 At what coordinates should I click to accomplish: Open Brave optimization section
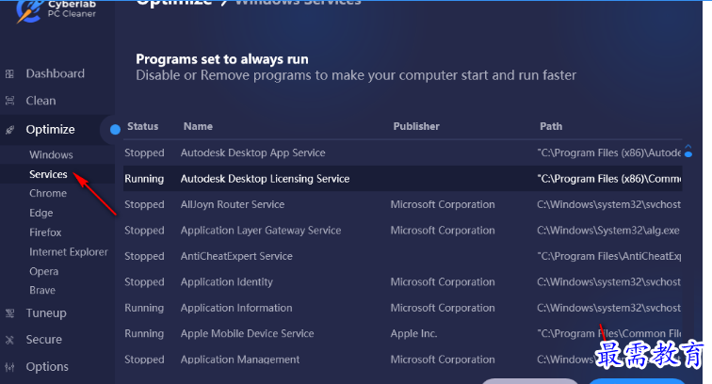click(42, 291)
